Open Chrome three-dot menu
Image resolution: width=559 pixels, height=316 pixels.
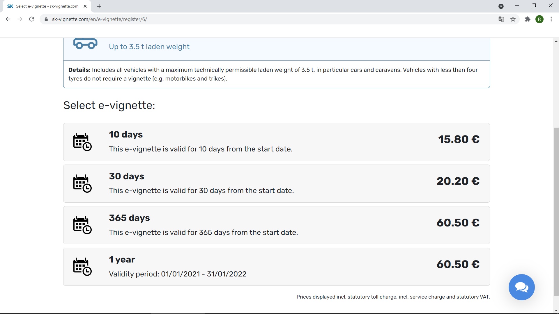551,19
